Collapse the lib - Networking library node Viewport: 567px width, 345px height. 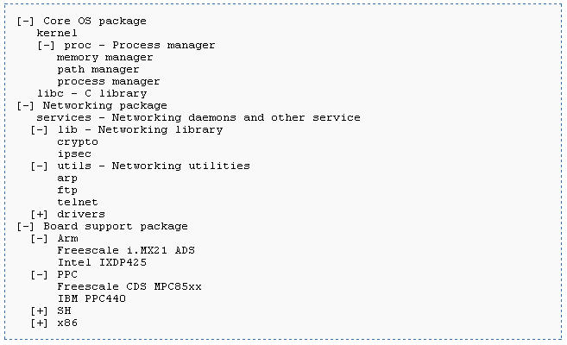[x=39, y=130]
